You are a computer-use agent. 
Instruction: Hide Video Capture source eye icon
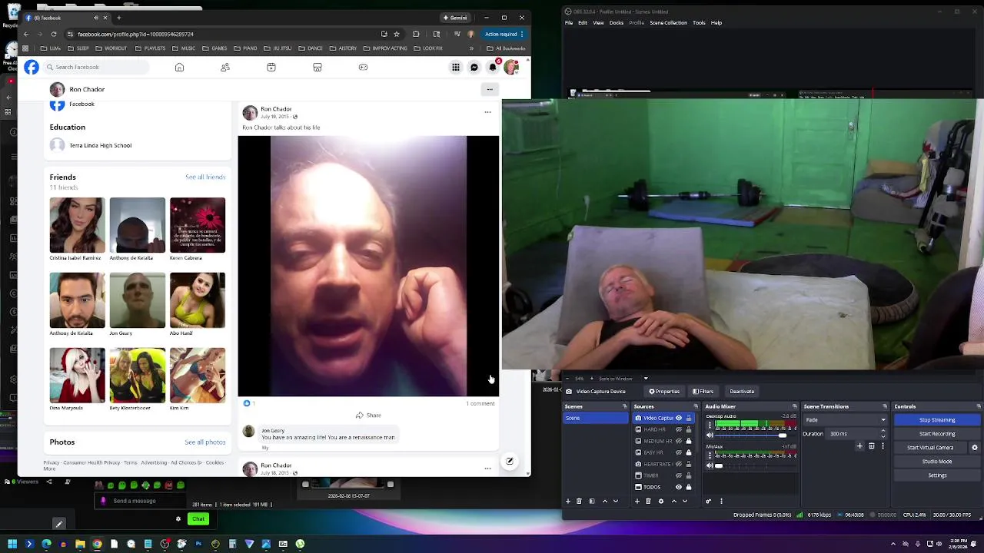click(x=679, y=418)
